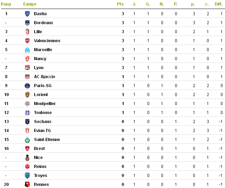Click the Diff. column header
The width and height of the screenshot is (225, 188).
pos(218,4)
